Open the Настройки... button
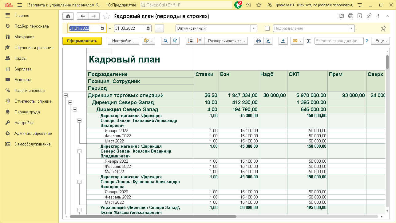This screenshot has height=223, width=396. [x=123, y=41]
